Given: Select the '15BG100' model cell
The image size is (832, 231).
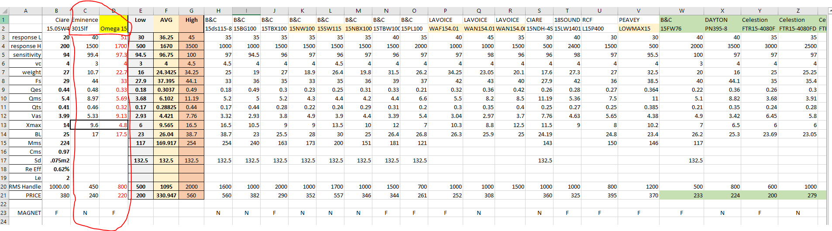Looking at the screenshot, I should click(x=246, y=28).
